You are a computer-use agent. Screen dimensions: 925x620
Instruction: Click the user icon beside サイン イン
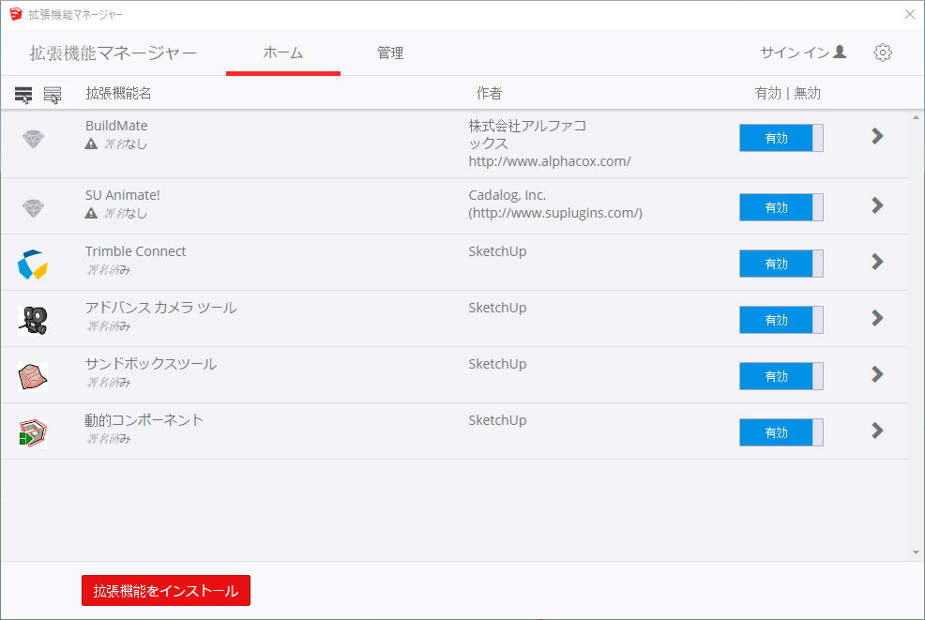coord(840,52)
